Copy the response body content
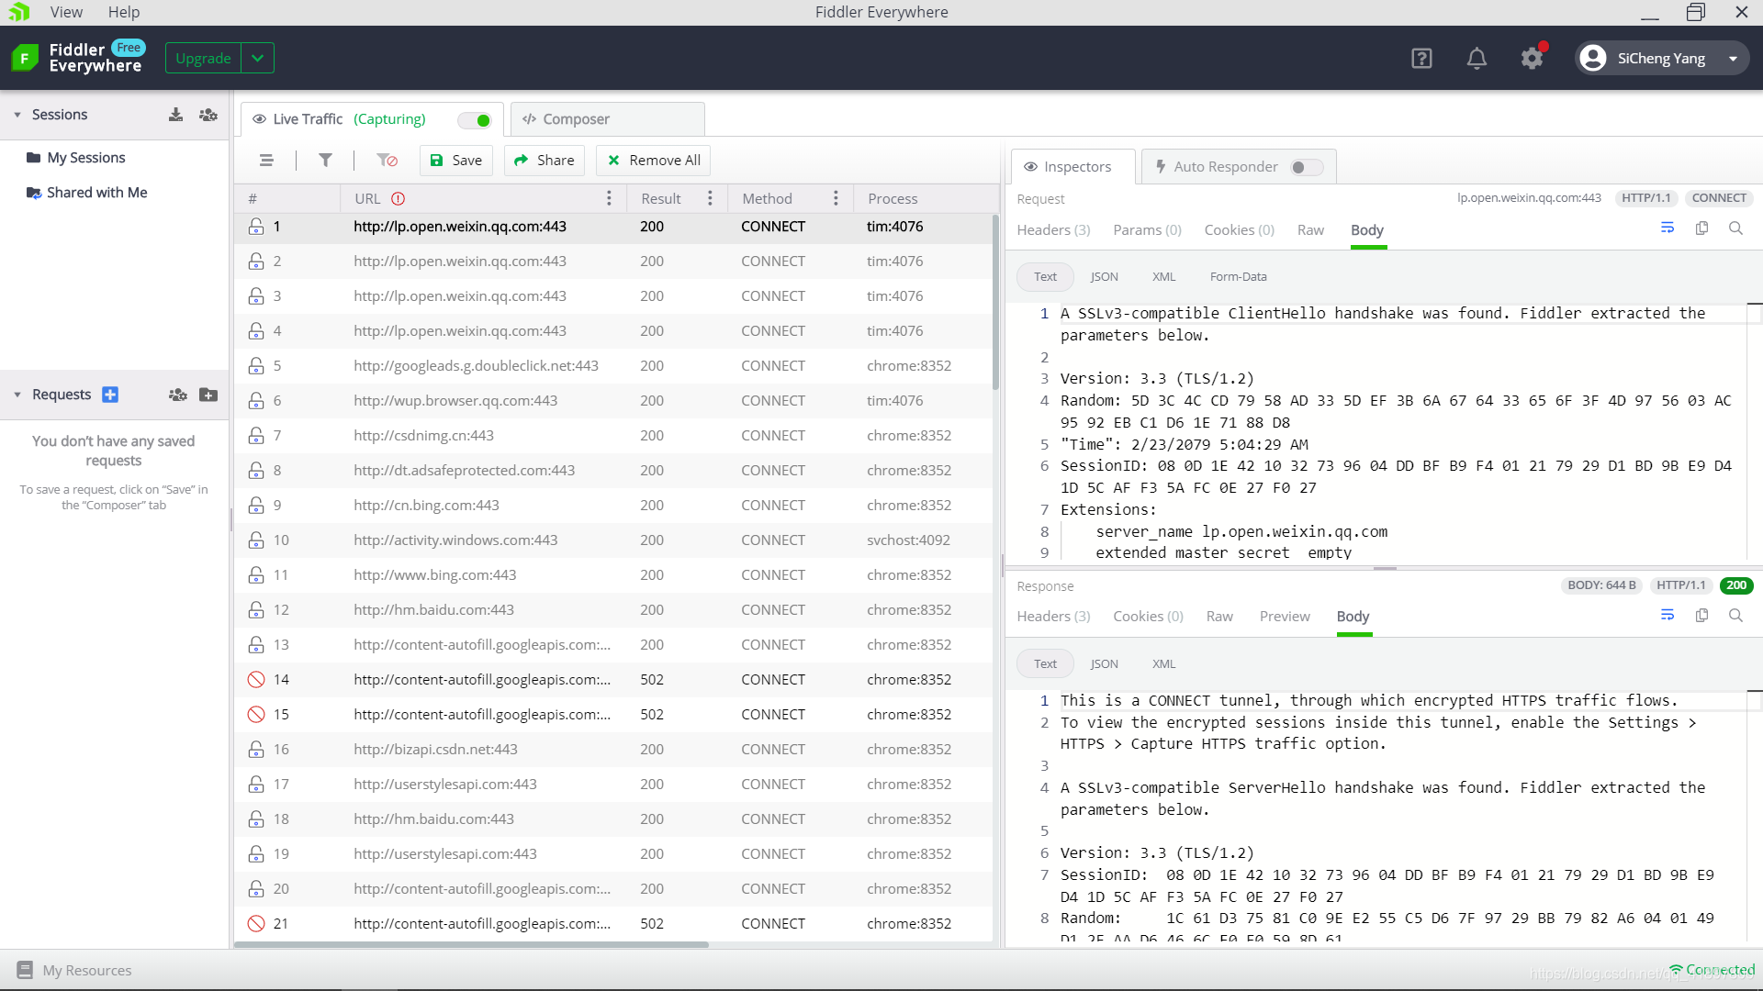The width and height of the screenshot is (1763, 991). tap(1701, 616)
